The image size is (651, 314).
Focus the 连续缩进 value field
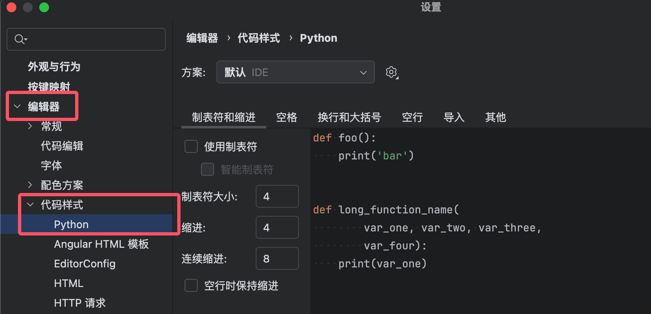tap(277, 259)
